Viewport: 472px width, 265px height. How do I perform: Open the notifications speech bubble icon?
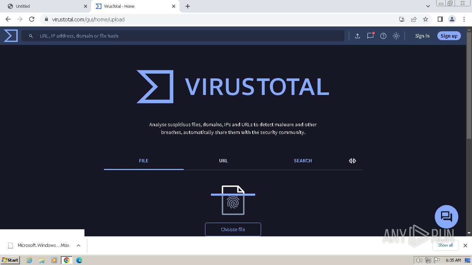(370, 36)
